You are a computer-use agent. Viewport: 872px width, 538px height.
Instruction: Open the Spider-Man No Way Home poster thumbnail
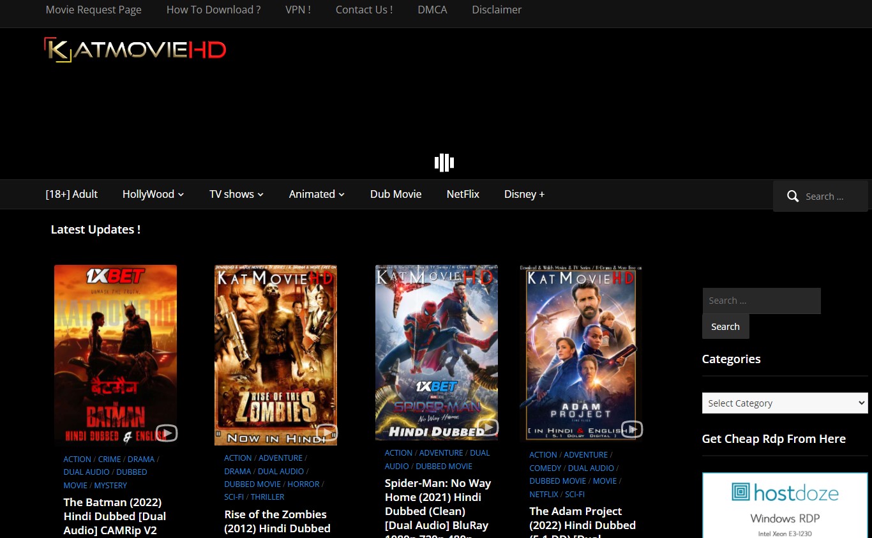tap(437, 351)
